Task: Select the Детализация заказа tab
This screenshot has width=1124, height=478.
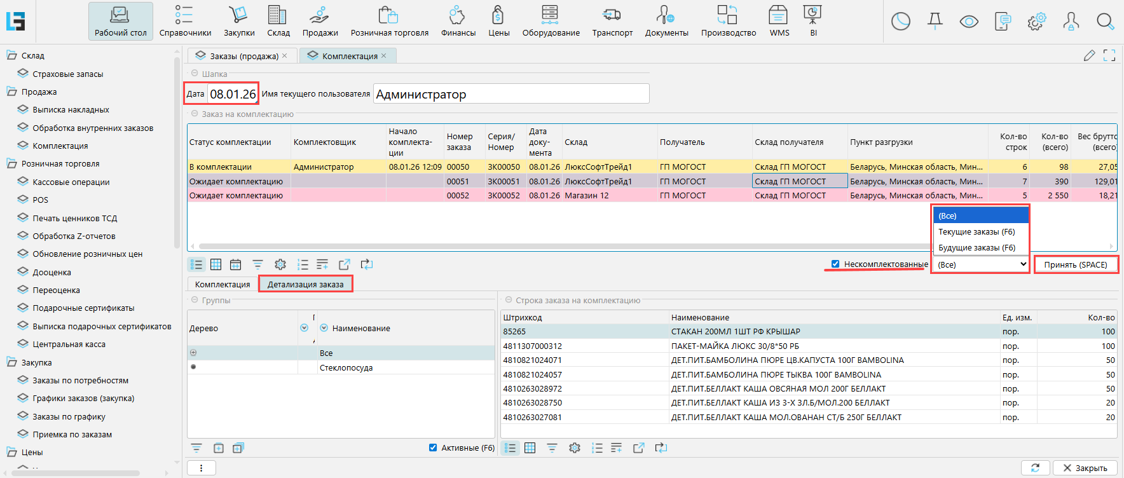Action: coord(305,284)
